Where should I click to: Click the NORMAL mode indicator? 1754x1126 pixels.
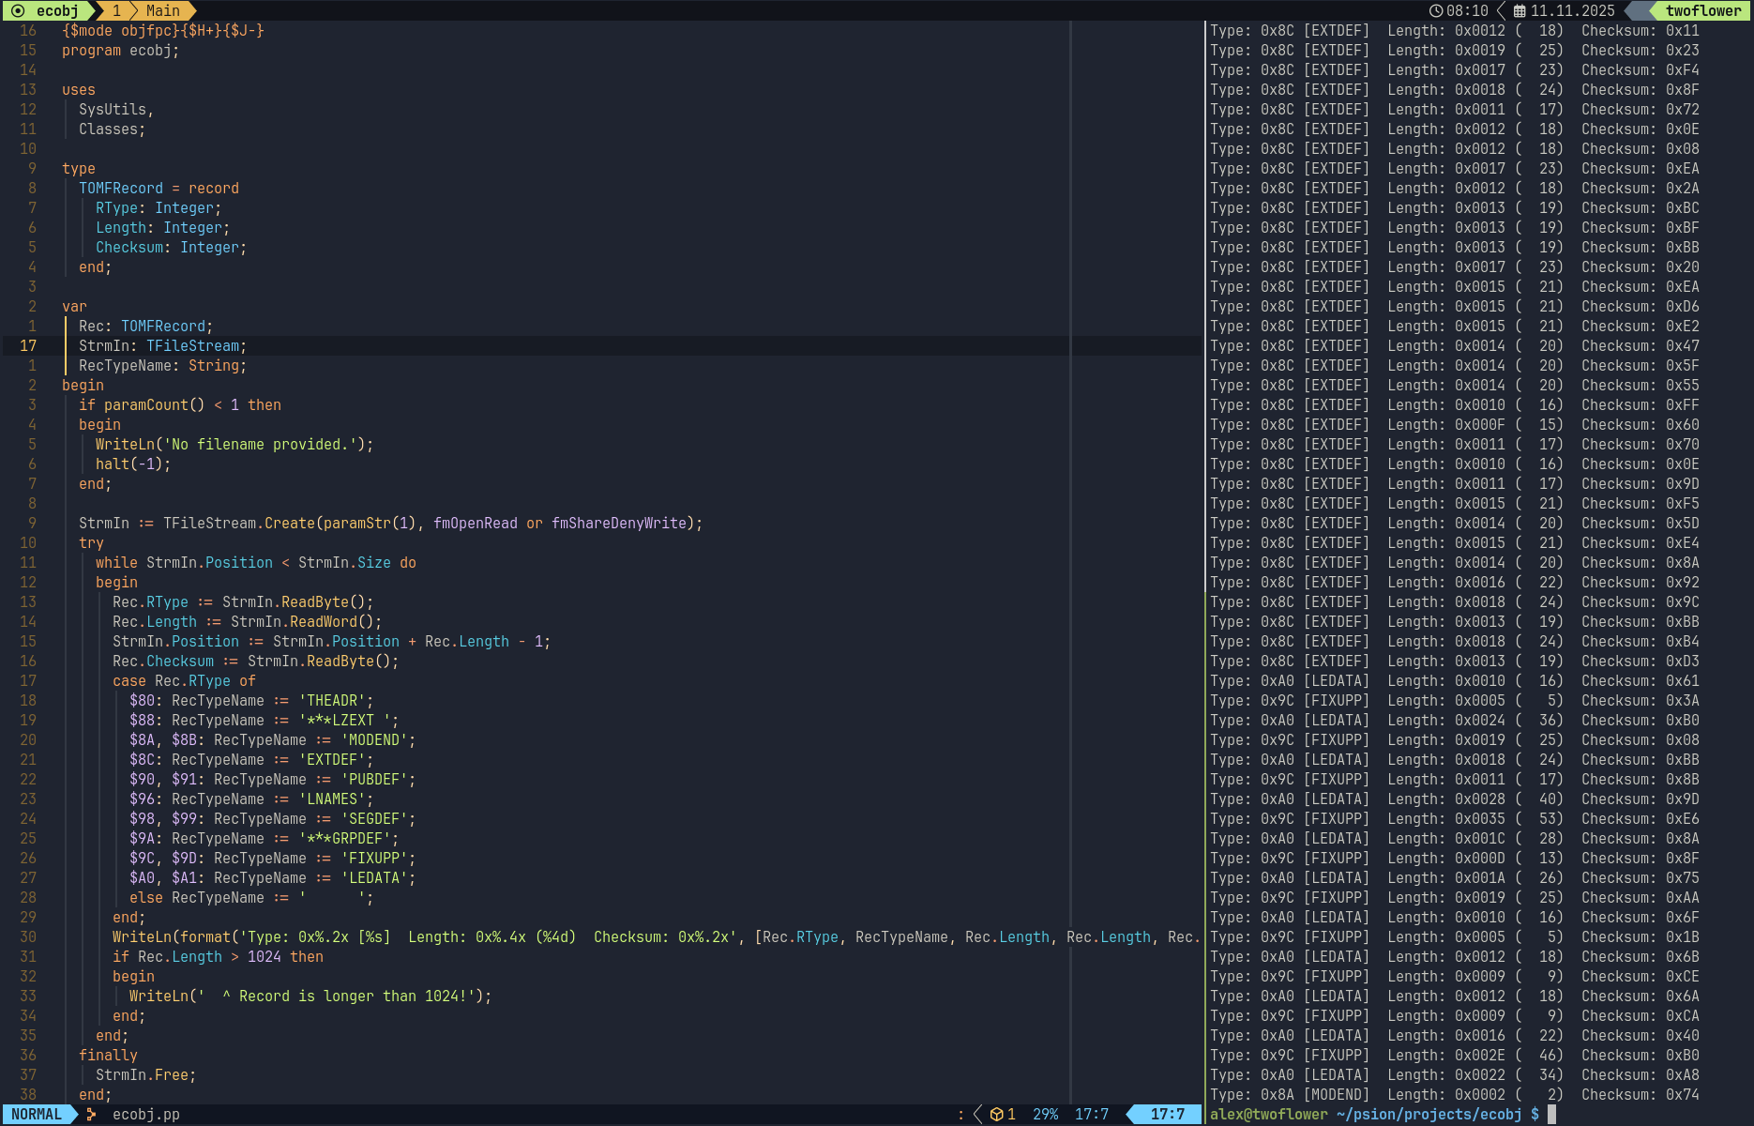tap(37, 1115)
